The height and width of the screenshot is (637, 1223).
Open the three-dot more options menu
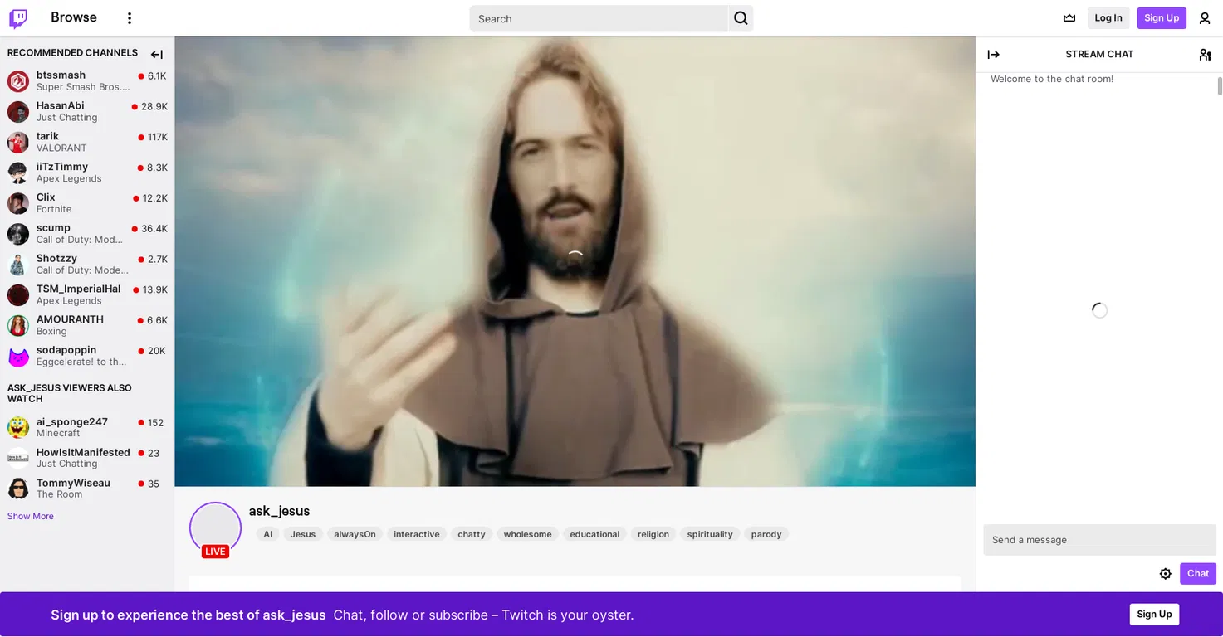(129, 18)
